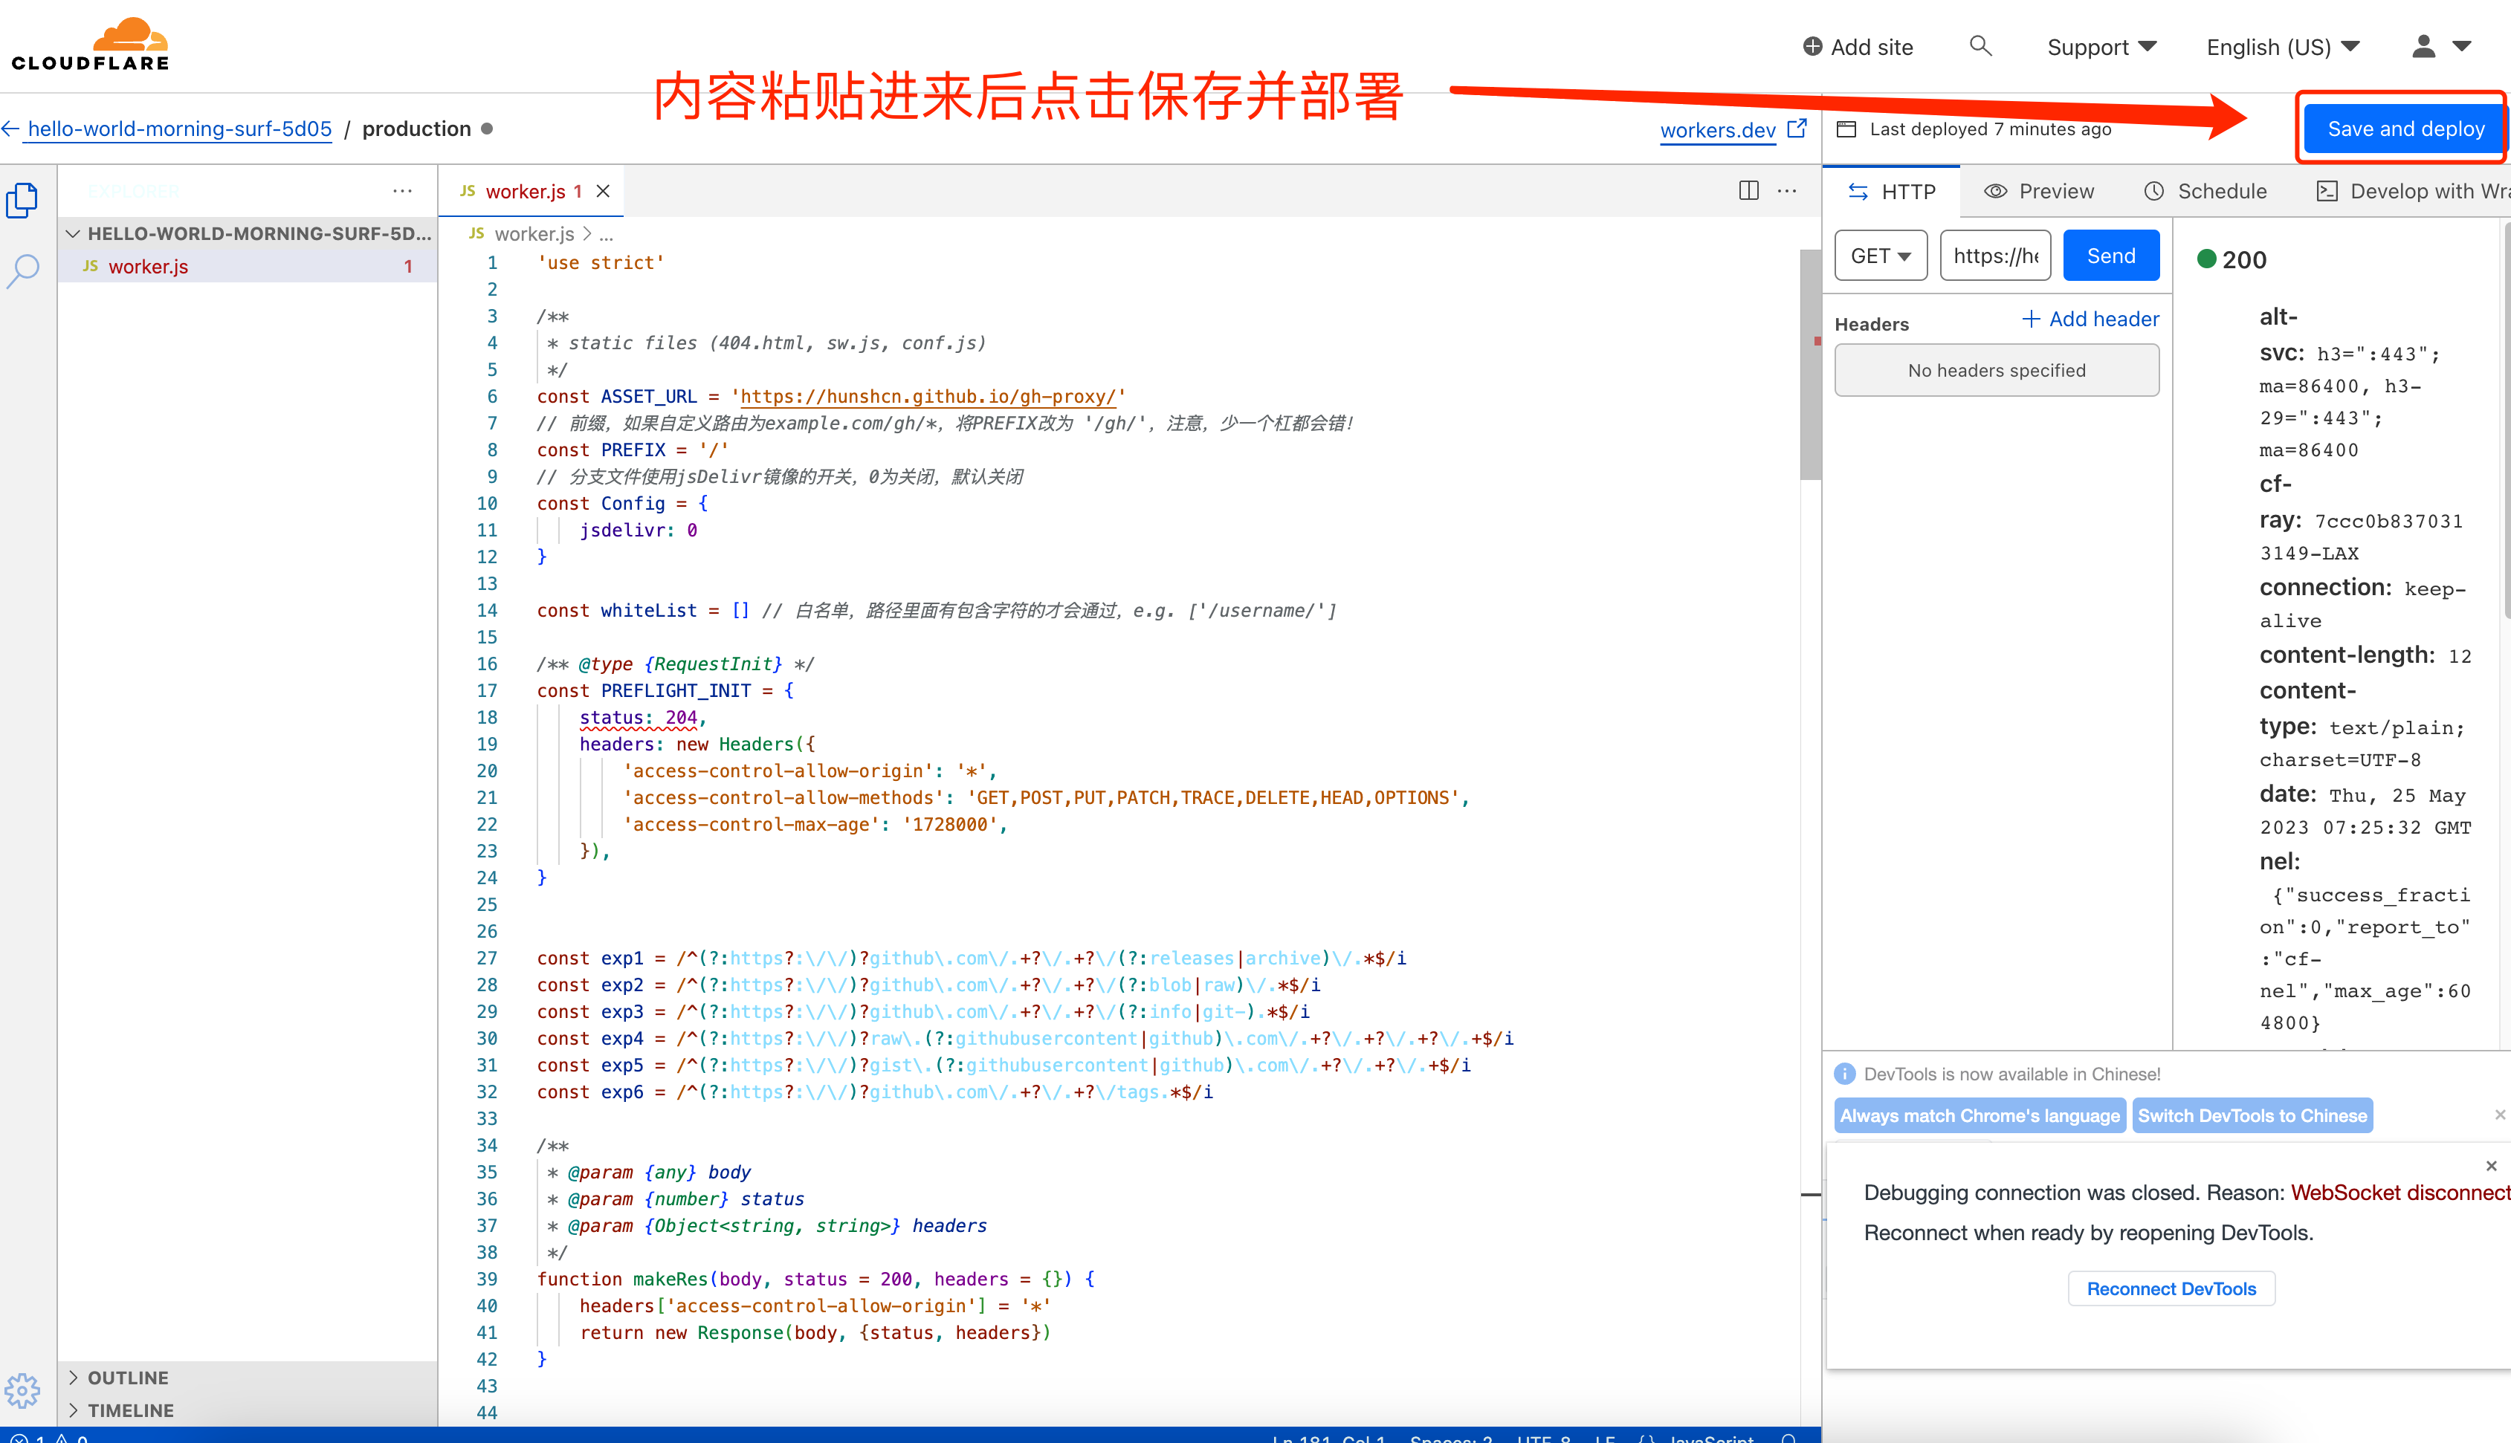Click the const exp6 regex line
The width and height of the screenshot is (2511, 1443).
click(x=876, y=1092)
